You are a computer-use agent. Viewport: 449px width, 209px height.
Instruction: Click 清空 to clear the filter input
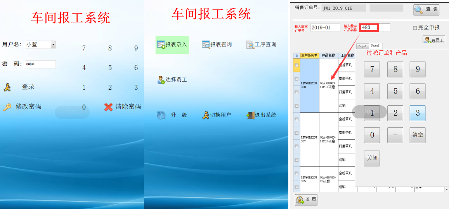coord(418,135)
